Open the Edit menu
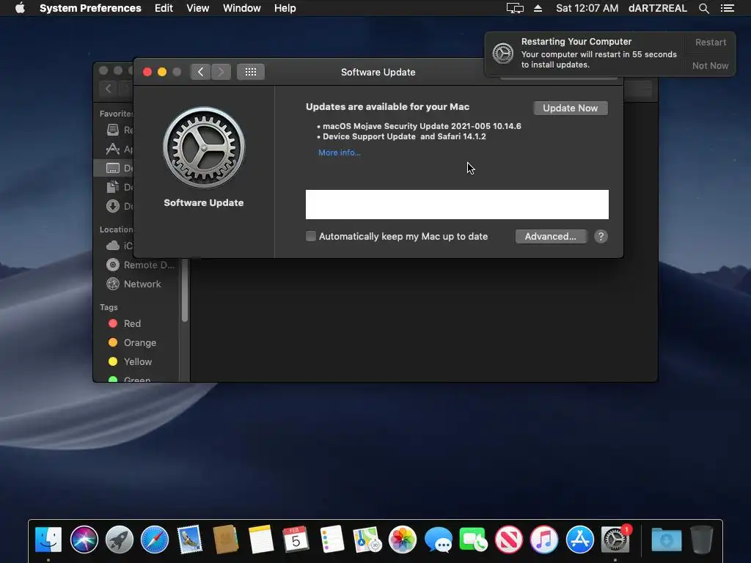The image size is (751, 563). tap(164, 8)
